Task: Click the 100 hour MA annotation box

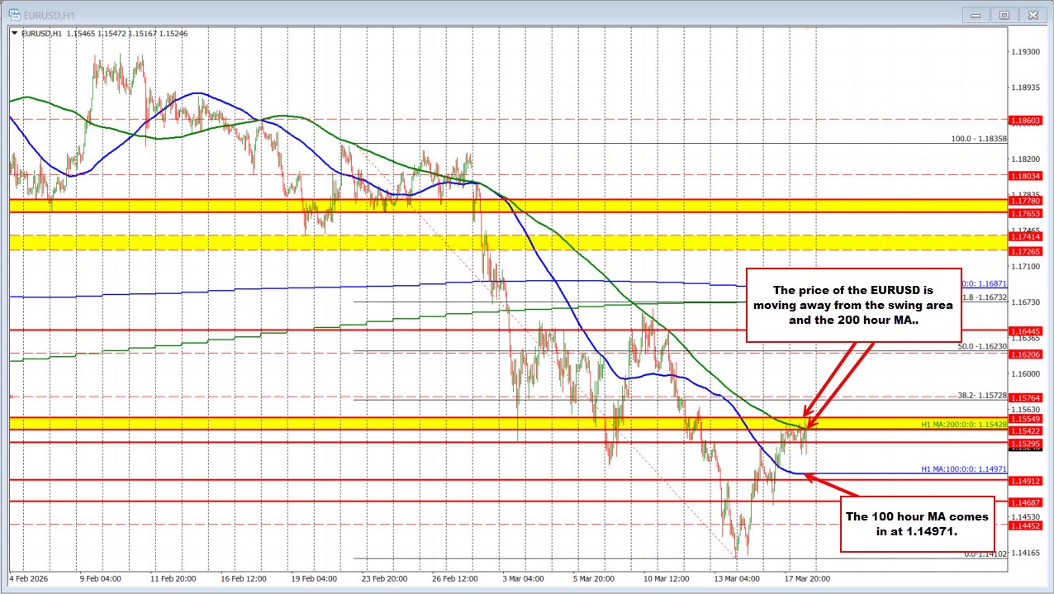Action: tap(917, 524)
